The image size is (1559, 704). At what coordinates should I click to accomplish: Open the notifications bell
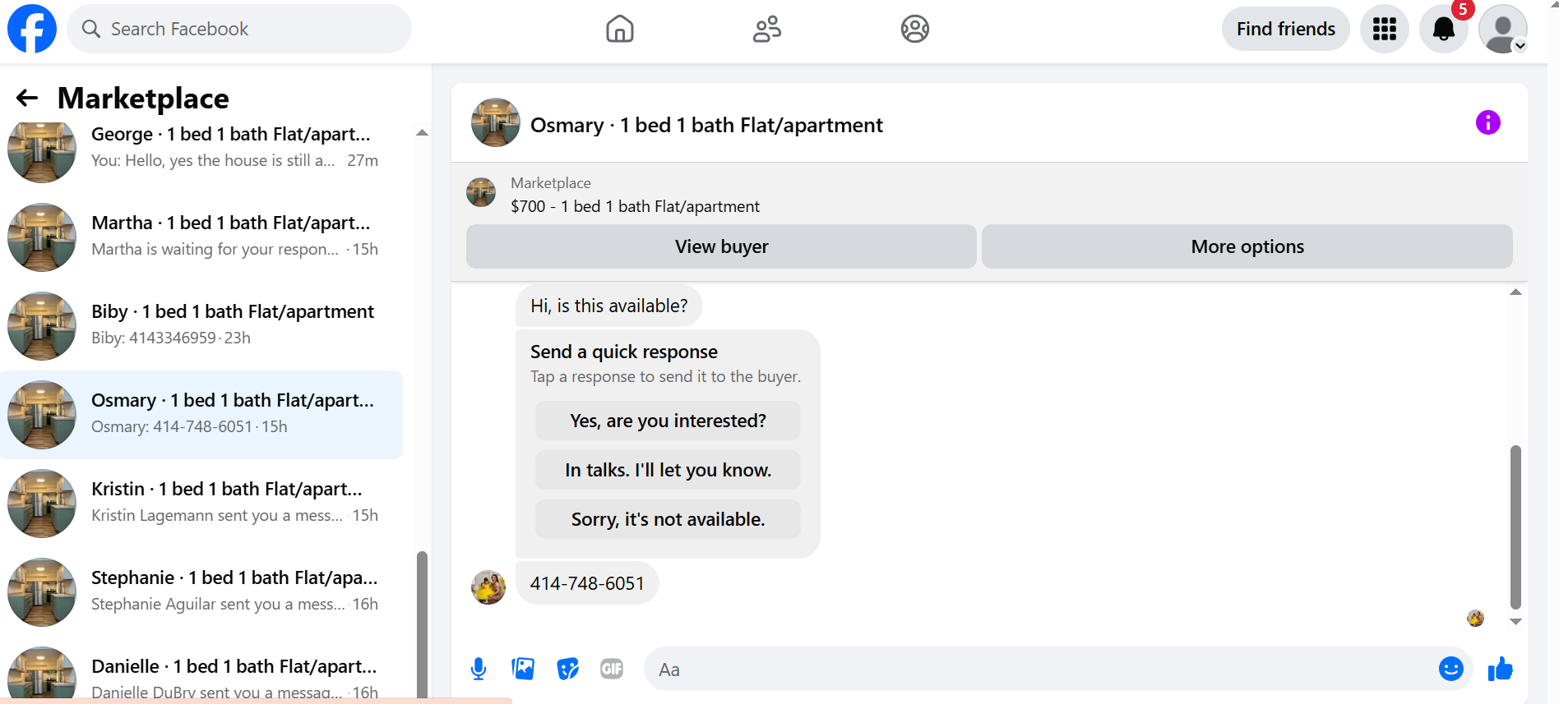(1443, 29)
